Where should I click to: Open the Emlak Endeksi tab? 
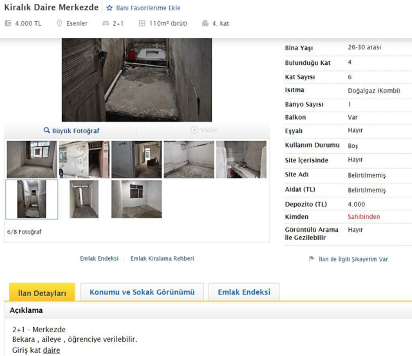(x=244, y=292)
